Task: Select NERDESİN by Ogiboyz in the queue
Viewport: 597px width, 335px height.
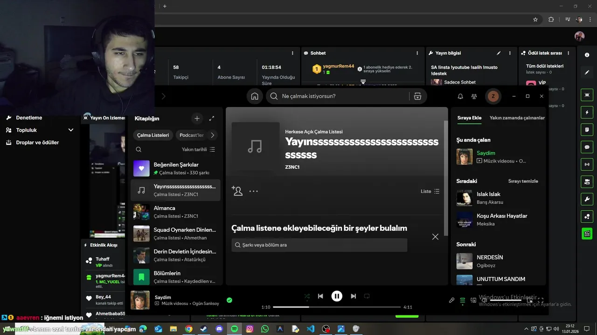Action: [x=498, y=261]
